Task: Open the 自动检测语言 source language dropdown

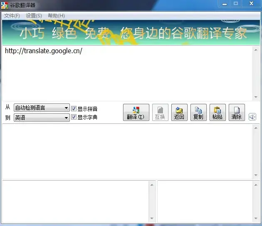Action: click(x=42, y=108)
